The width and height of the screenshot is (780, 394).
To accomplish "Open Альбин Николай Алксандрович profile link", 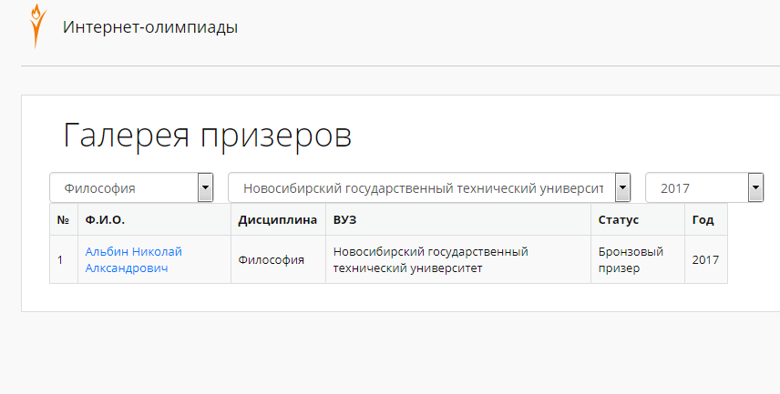I will (x=134, y=260).
